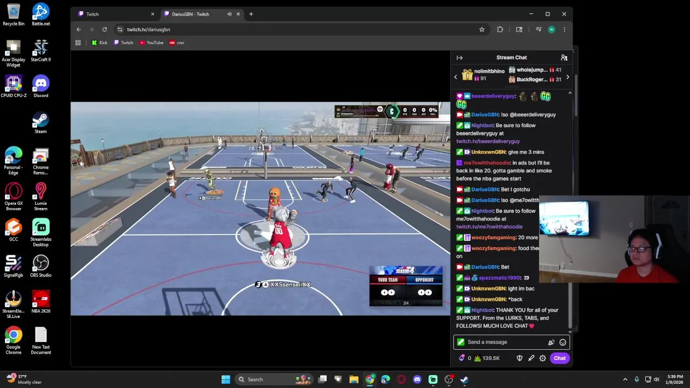Click nolimitbhino top gifter entry
This screenshot has width=690, height=388.
click(482, 75)
